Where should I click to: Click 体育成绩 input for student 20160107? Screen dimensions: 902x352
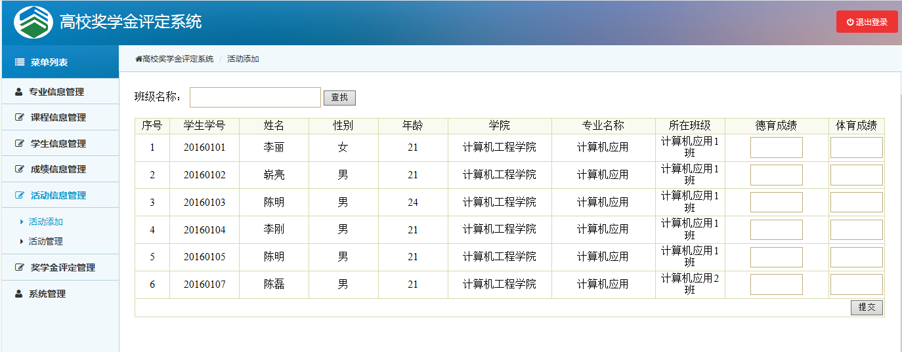857,284
